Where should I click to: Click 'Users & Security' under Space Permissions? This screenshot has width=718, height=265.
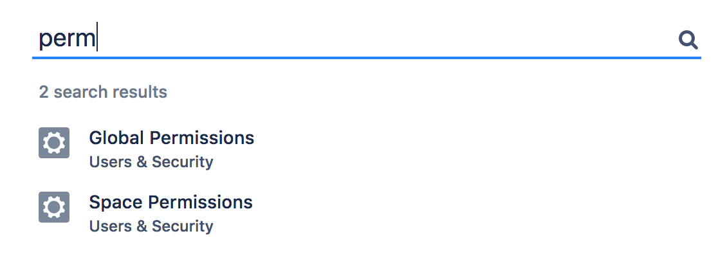pyautogui.click(x=151, y=226)
